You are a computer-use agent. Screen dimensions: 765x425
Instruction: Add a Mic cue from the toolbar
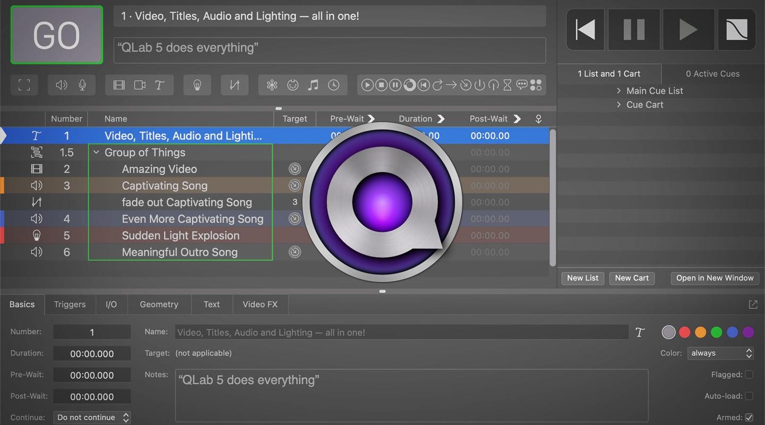click(82, 85)
